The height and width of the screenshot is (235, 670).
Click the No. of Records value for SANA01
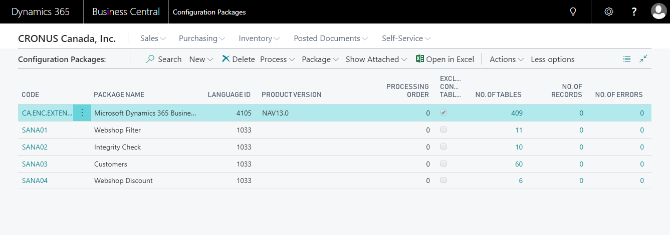581,130
